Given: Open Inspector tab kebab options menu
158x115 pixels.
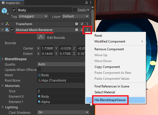Looking at the screenshot, I should [x=91, y=2].
